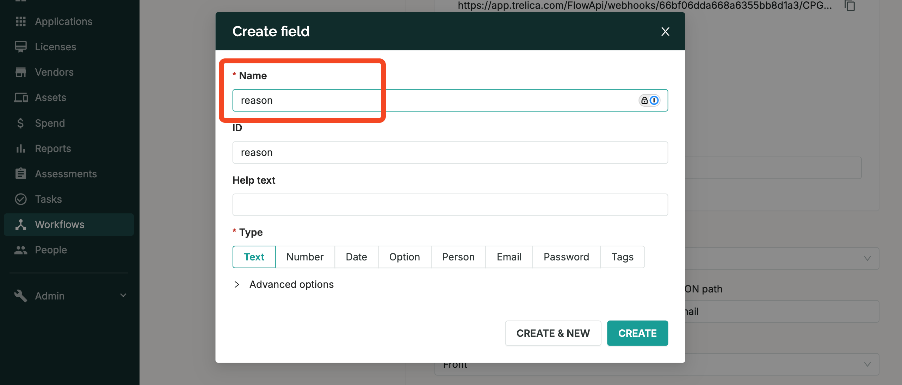Click the webhook URL text
The image size is (902, 385).
pos(644,6)
